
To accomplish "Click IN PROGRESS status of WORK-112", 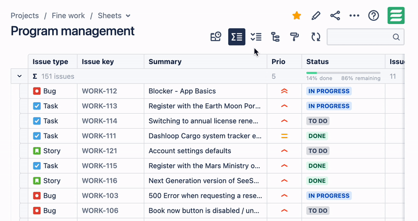I will [x=329, y=91].
